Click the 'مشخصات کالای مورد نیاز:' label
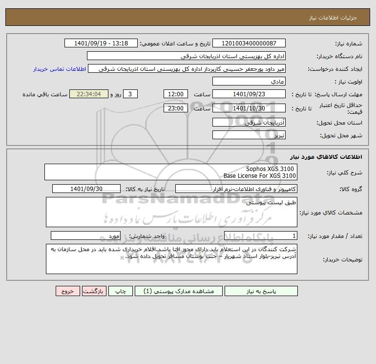This screenshot has height=364, width=376. [331, 213]
